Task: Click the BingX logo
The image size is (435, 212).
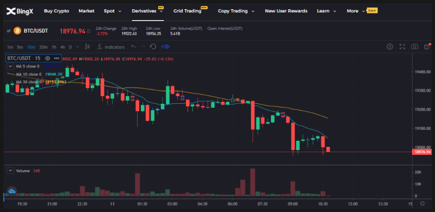Action: 20,11
